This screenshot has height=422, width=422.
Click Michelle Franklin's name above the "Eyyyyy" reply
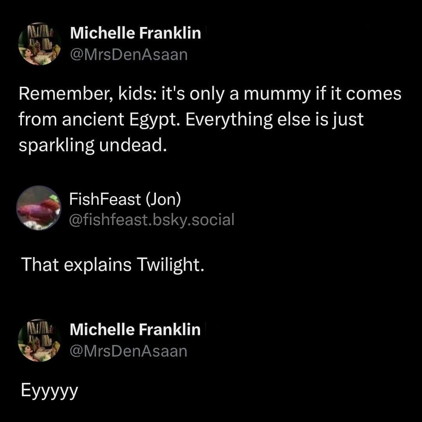(x=135, y=330)
